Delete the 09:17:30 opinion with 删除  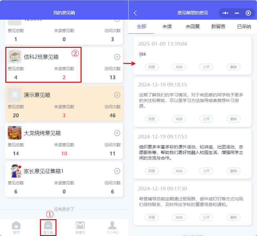(234, 217)
